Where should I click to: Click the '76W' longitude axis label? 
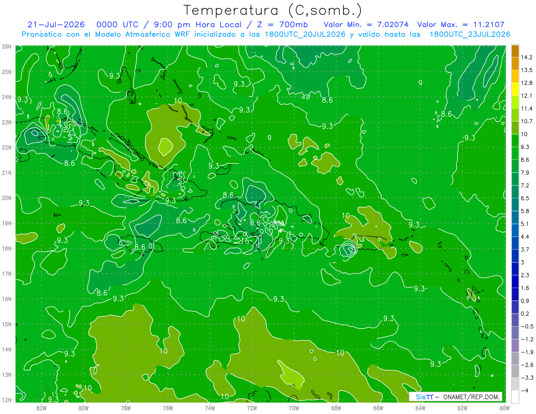click(x=168, y=408)
